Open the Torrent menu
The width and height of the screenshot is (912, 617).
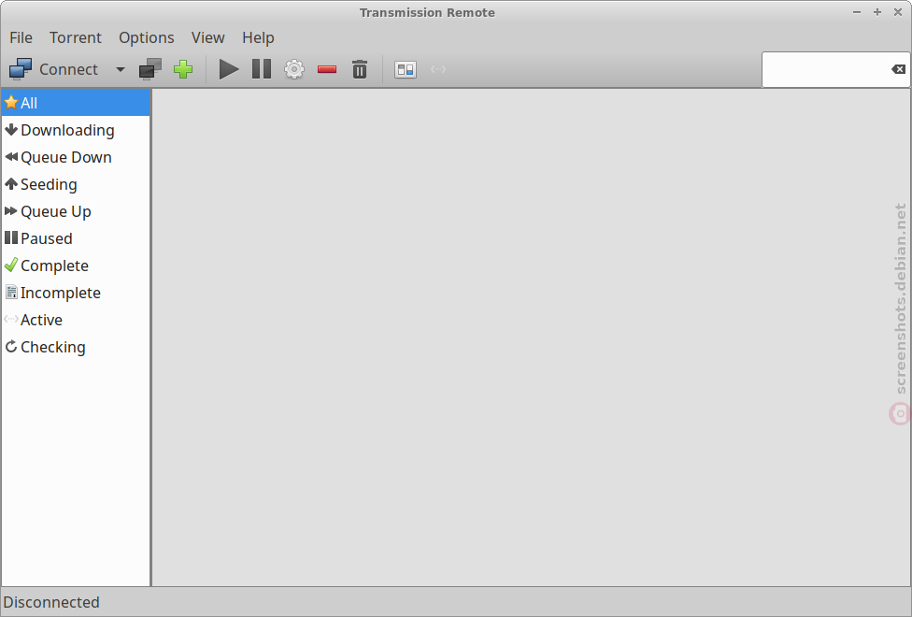[76, 37]
